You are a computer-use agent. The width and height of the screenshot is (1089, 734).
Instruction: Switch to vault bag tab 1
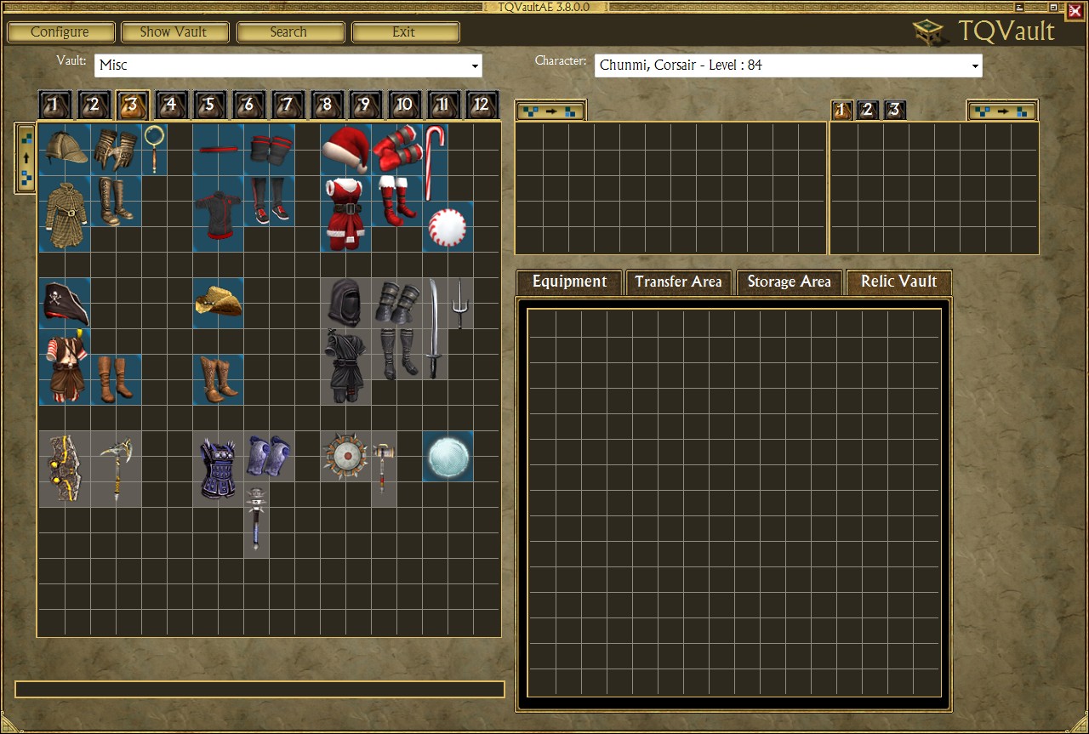coord(54,105)
